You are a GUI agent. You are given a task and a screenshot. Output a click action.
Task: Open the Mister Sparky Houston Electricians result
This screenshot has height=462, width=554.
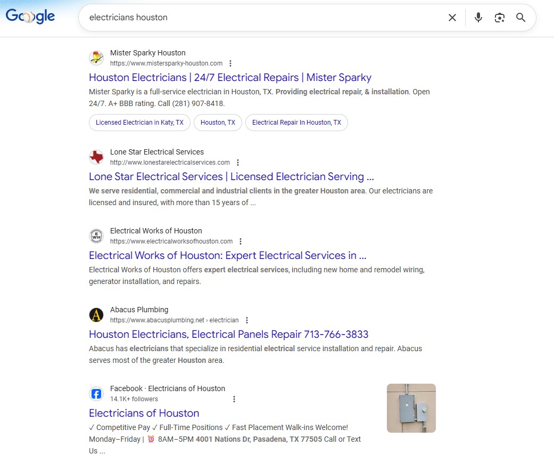(x=230, y=77)
